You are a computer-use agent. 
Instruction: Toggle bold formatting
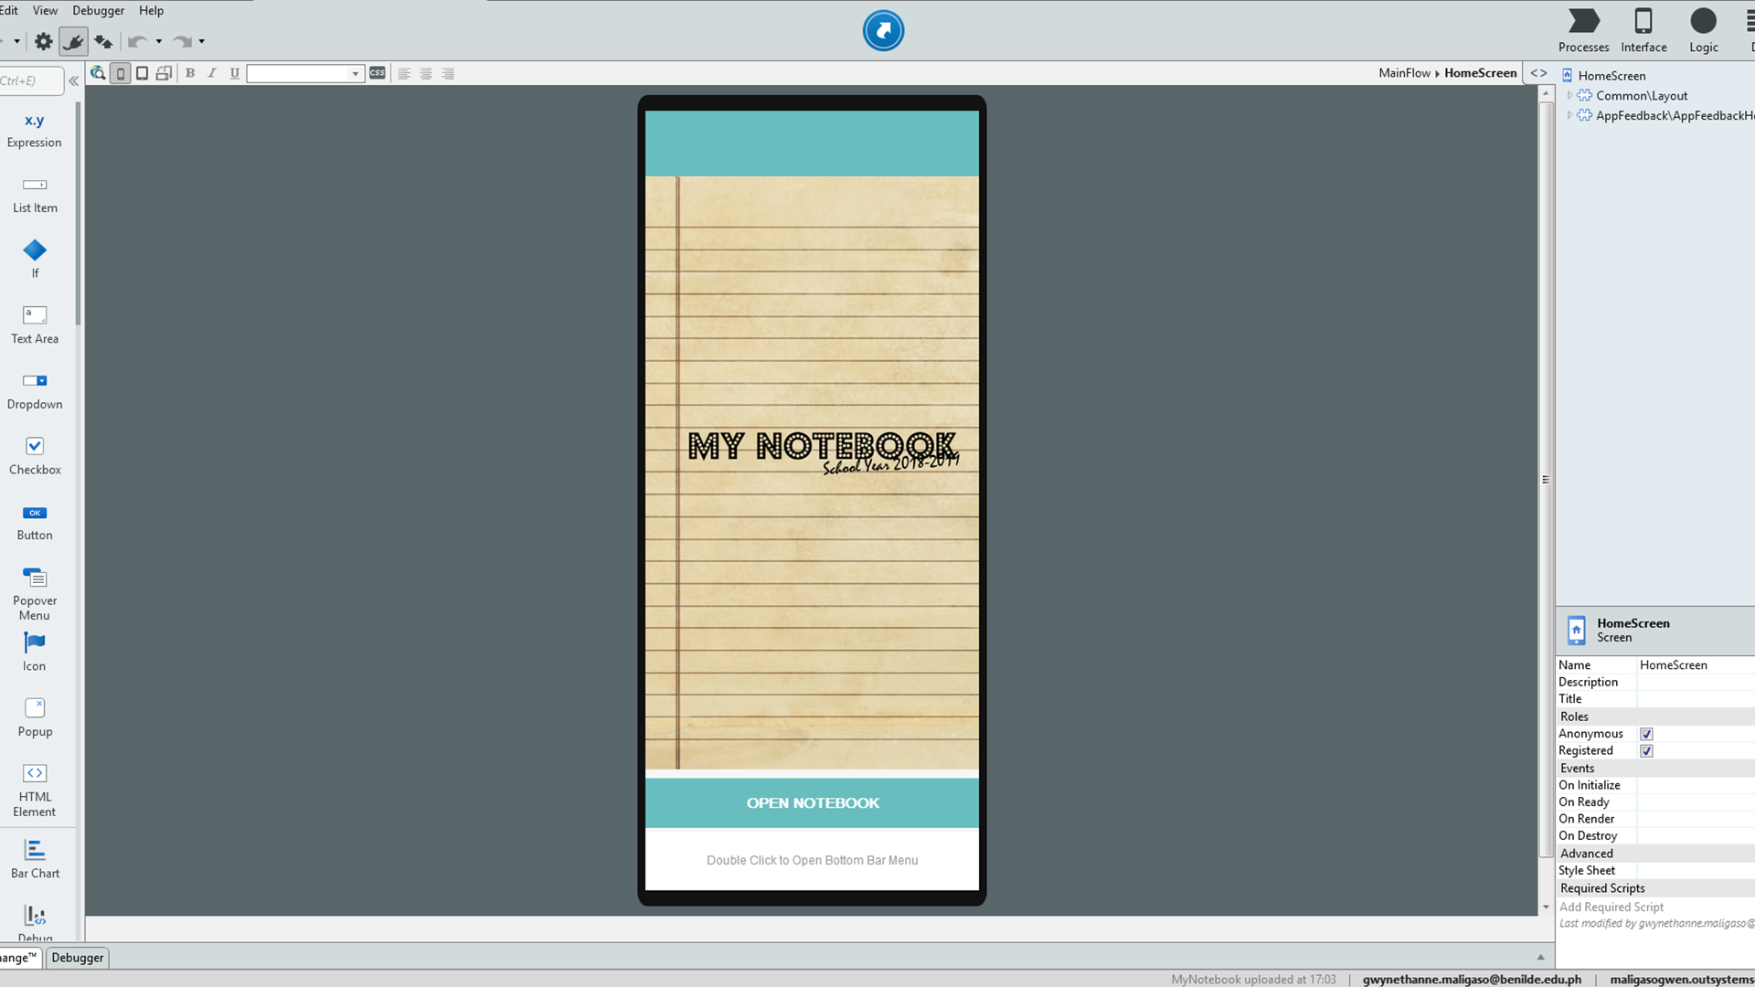tap(190, 73)
